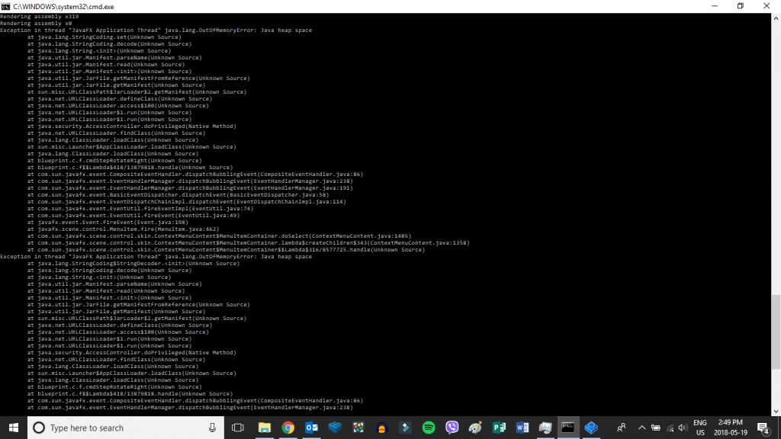Select the cmd.exe taskbar button

click(568, 428)
